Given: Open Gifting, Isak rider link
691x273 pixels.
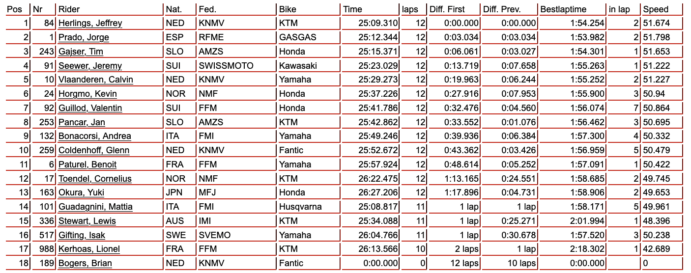Looking at the screenshot, I should pos(82,235).
